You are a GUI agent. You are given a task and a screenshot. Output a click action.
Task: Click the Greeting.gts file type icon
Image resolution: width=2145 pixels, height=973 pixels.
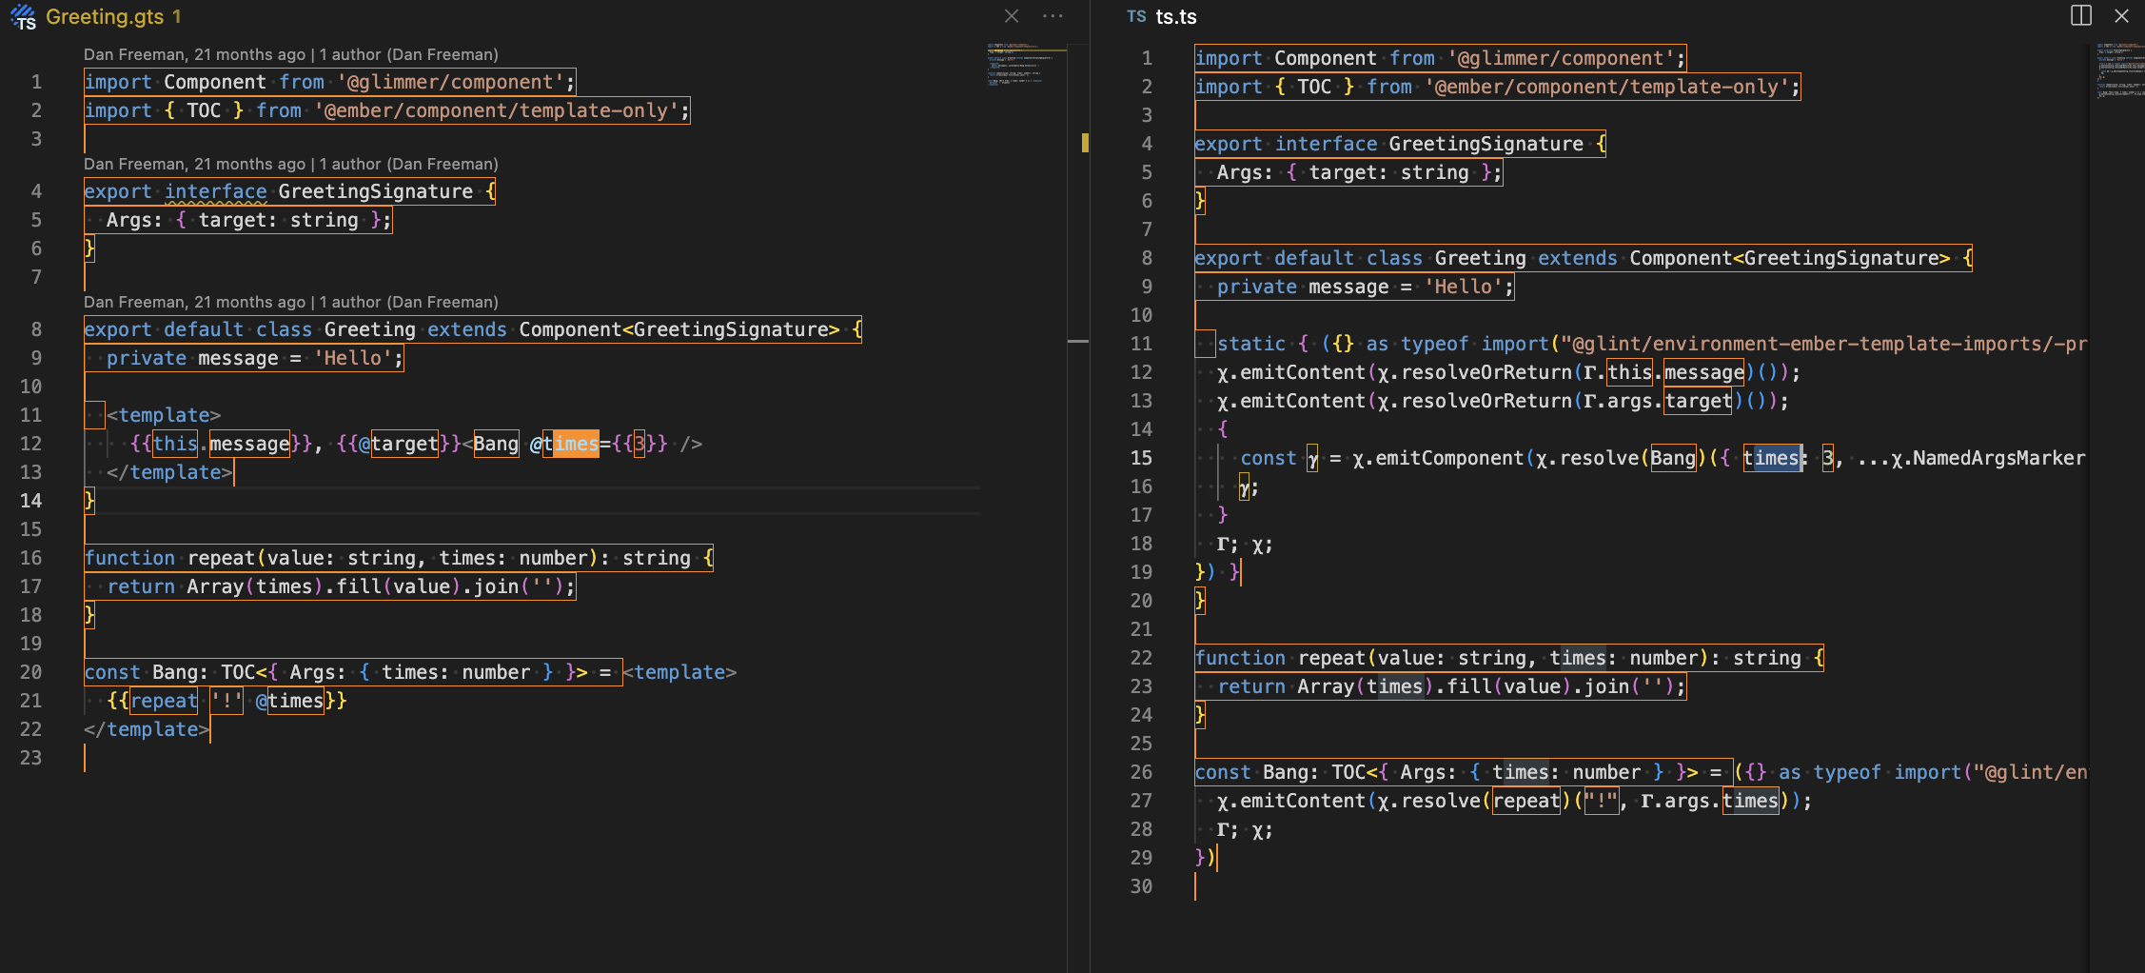(23, 16)
